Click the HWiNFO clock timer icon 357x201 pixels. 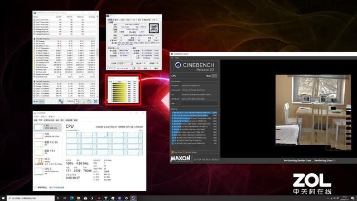(x=76, y=102)
